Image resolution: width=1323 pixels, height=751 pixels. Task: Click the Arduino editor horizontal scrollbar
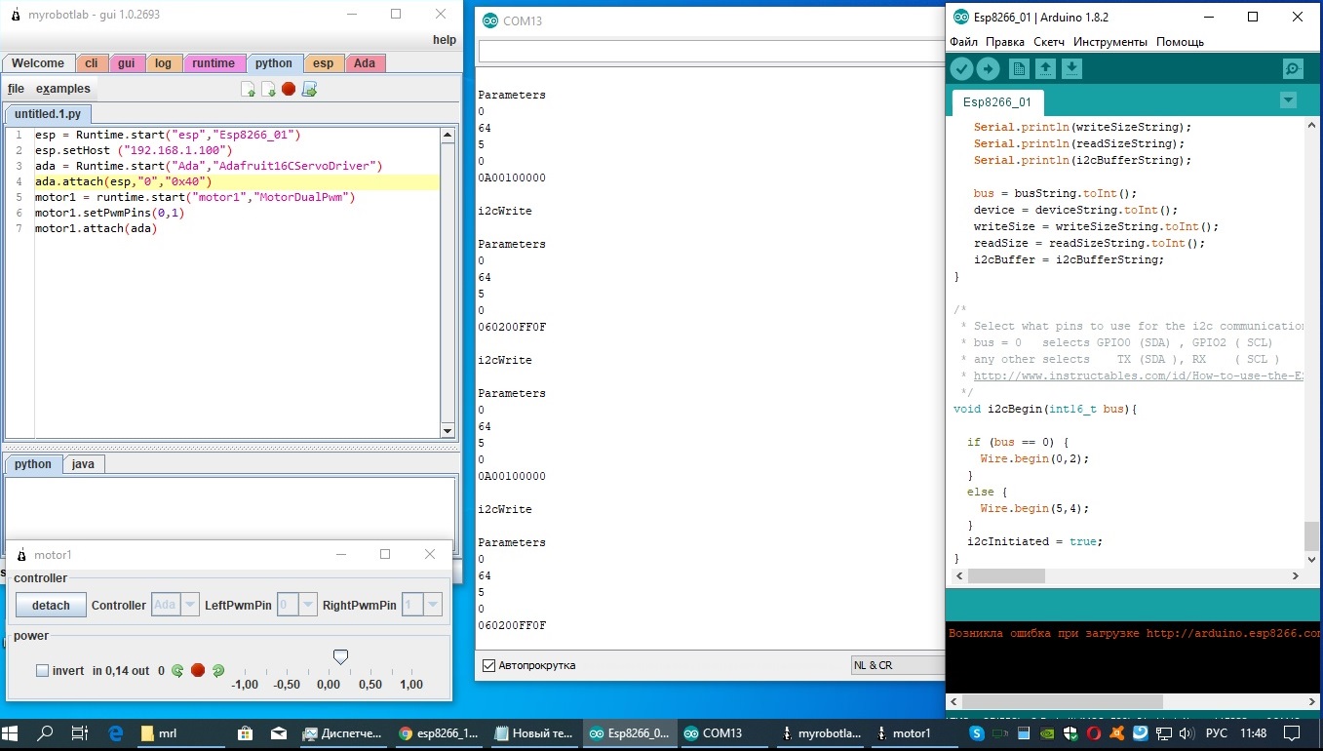(x=1007, y=576)
